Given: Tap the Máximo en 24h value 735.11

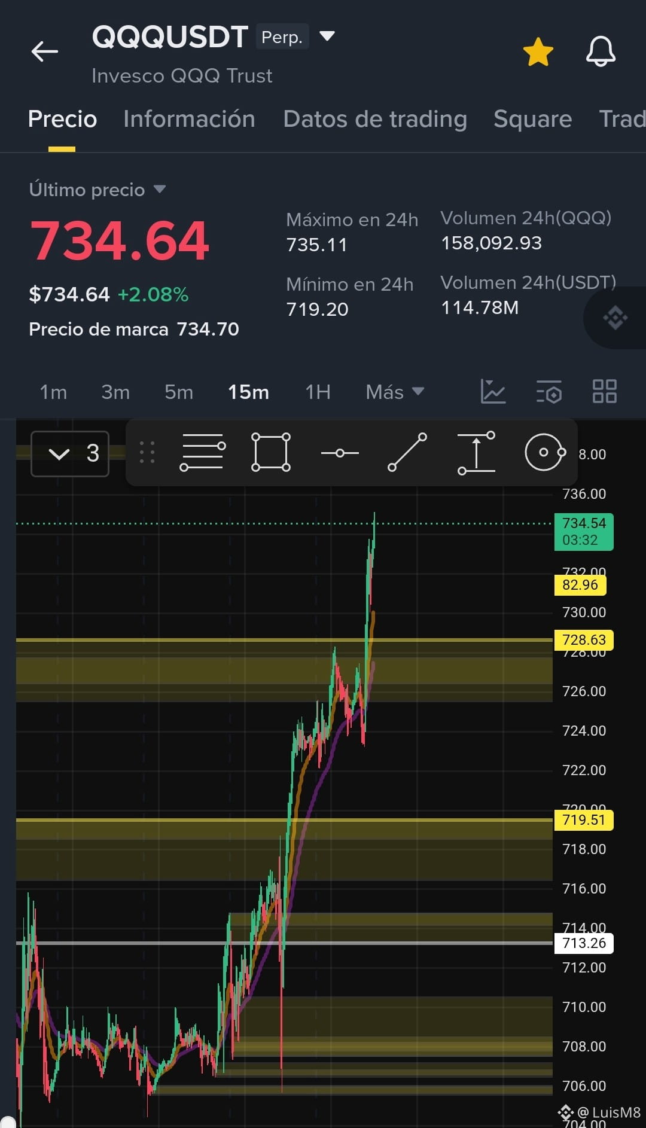Looking at the screenshot, I should pyautogui.click(x=316, y=245).
